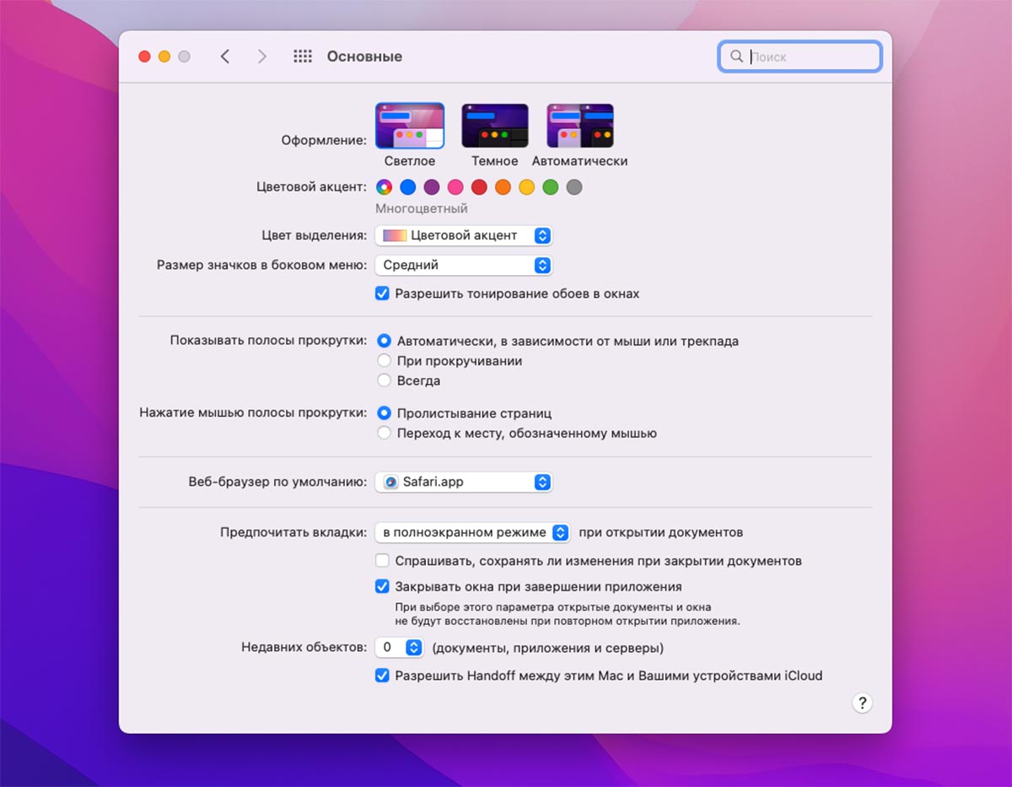Open the Веб-браузер по умолчанию dropdown
Screen dimensions: 1012x787
(464, 482)
